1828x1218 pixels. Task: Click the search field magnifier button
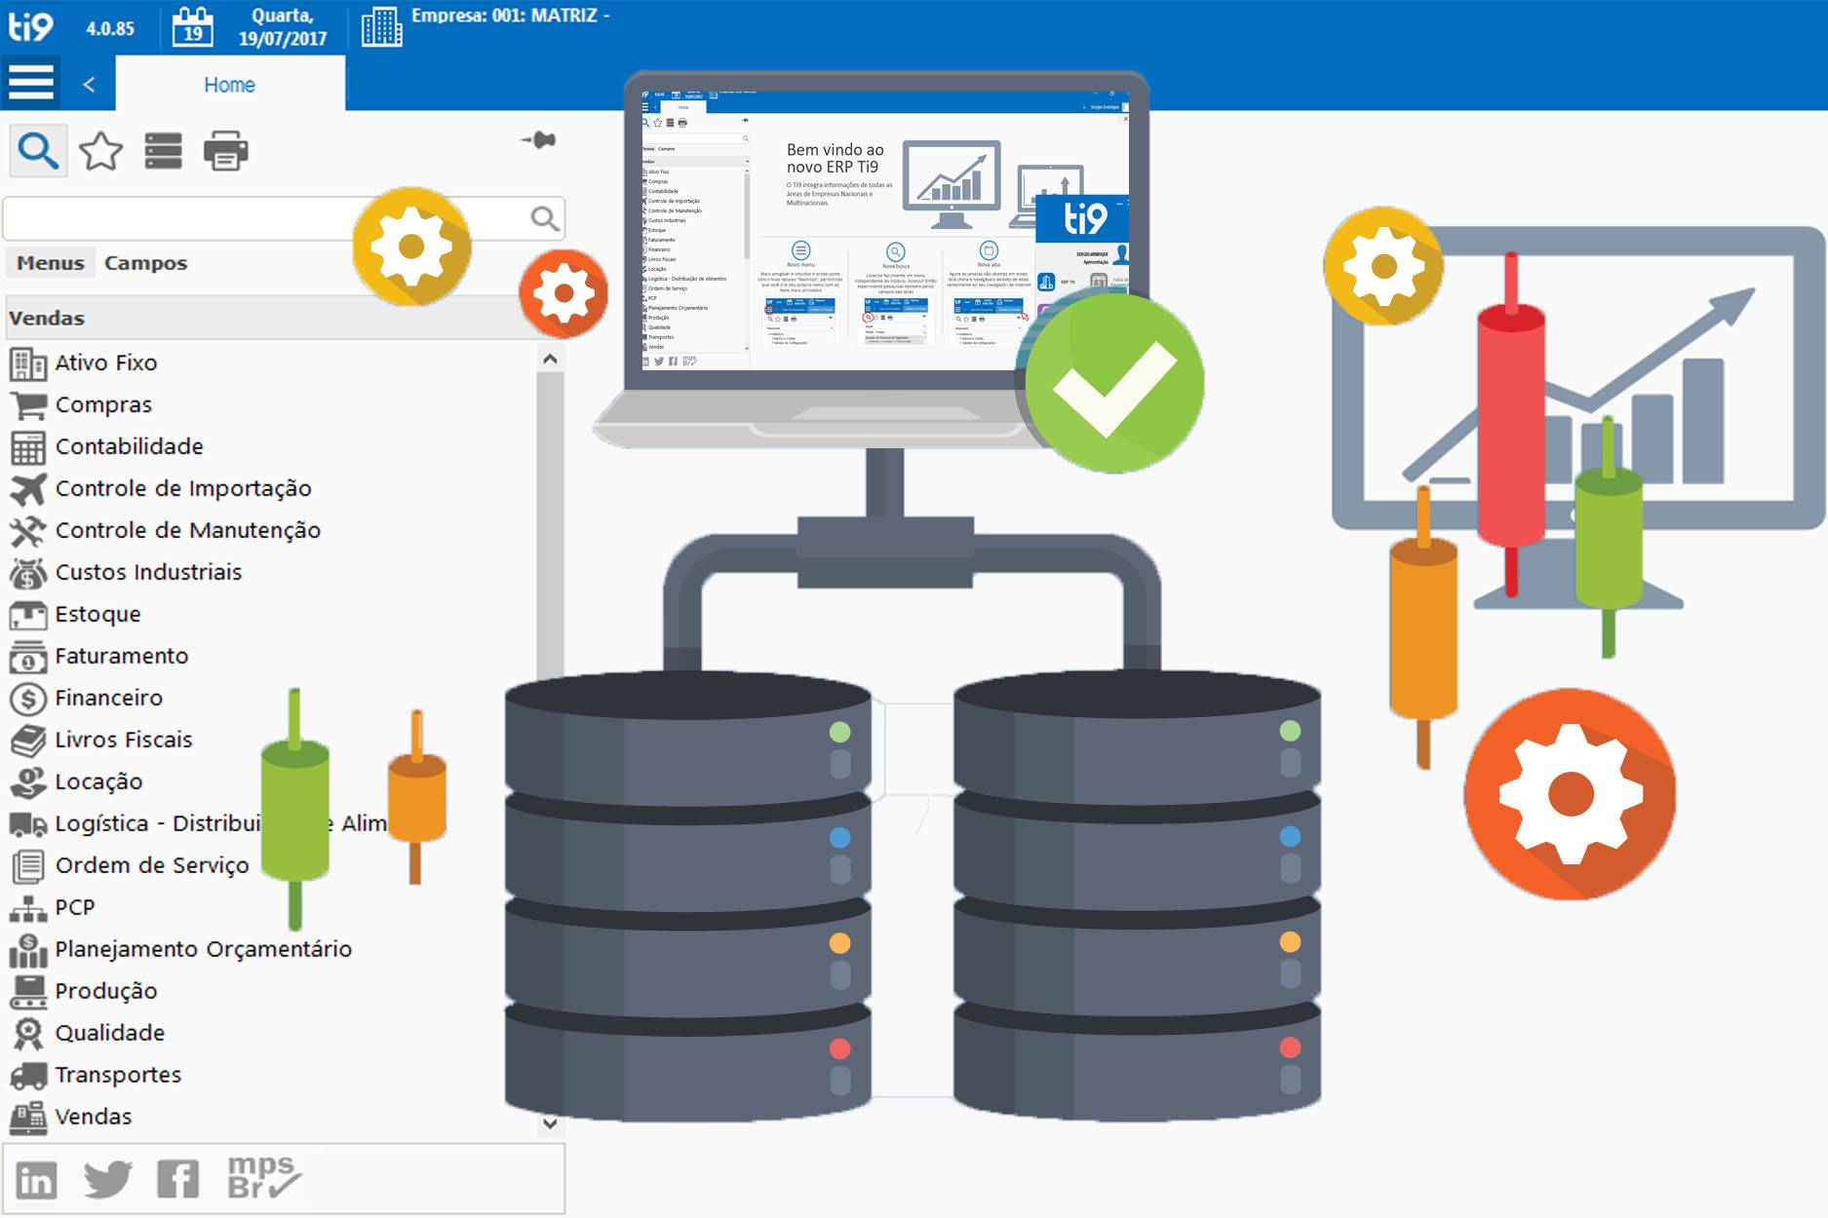(x=545, y=218)
